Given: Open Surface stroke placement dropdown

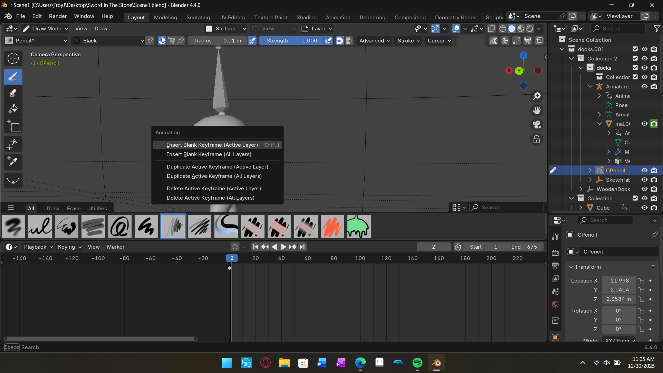Looking at the screenshot, I should pyautogui.click(x=226, y=29).
